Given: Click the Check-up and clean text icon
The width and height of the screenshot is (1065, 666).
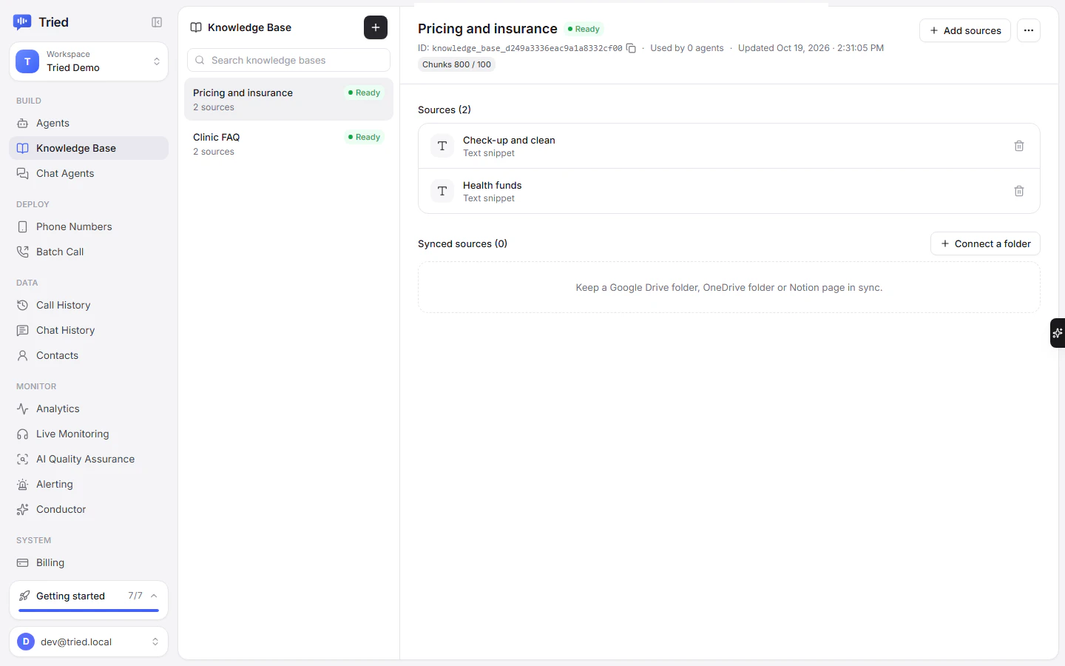Looking at the screenshot, I should click(442, 146).
